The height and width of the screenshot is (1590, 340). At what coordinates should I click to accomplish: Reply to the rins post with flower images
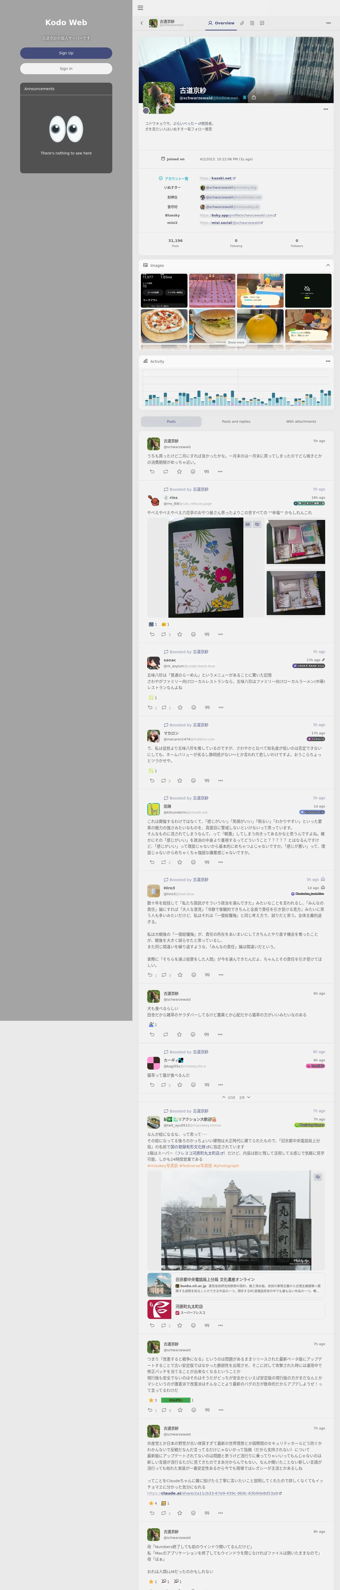coord(152,634)
